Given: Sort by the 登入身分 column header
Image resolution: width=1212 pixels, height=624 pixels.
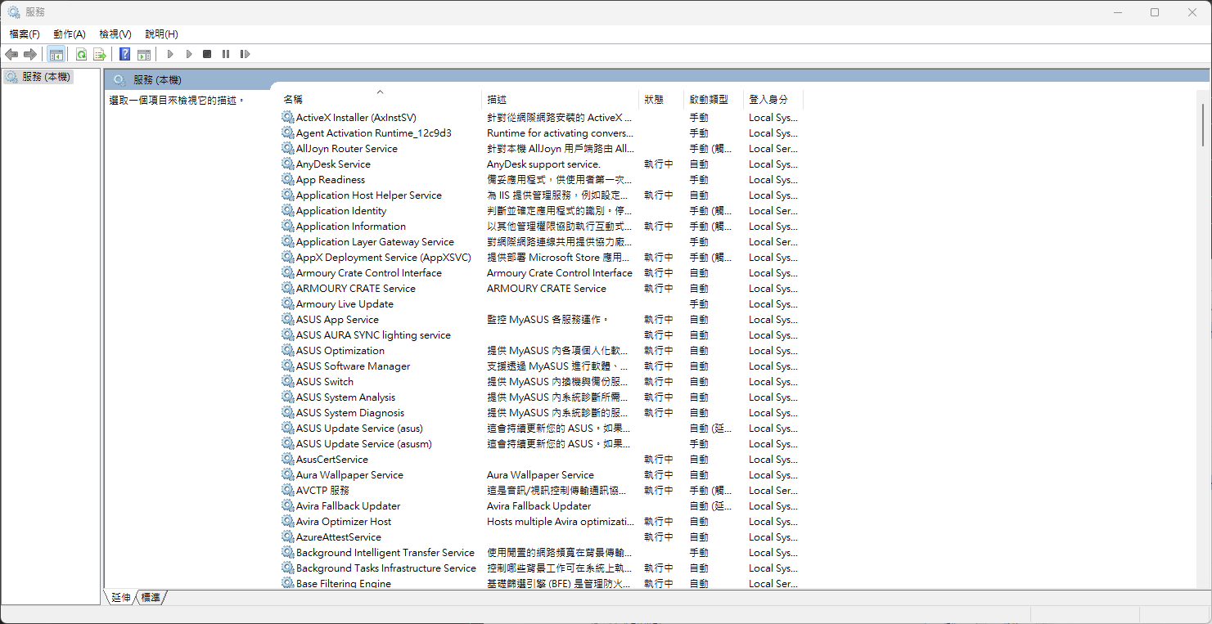Looking at the screenshot, I should [773, 99].
